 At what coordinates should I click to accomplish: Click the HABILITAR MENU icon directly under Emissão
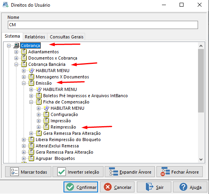coord(39,89)
